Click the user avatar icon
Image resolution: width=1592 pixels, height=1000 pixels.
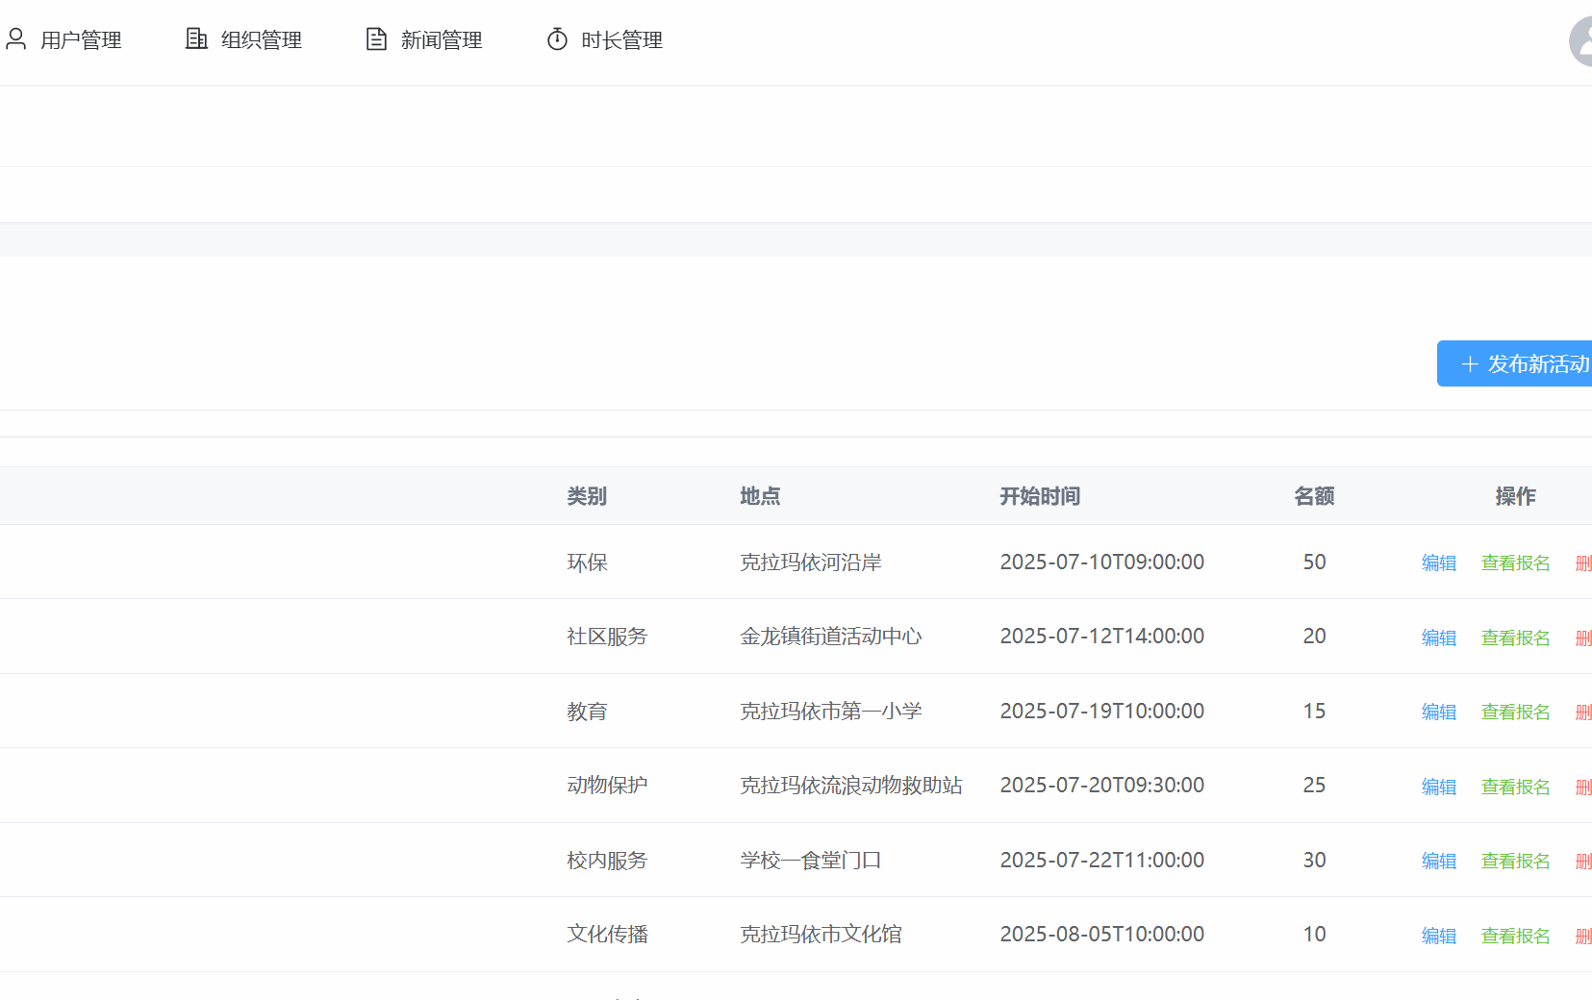click(1582, 41)
